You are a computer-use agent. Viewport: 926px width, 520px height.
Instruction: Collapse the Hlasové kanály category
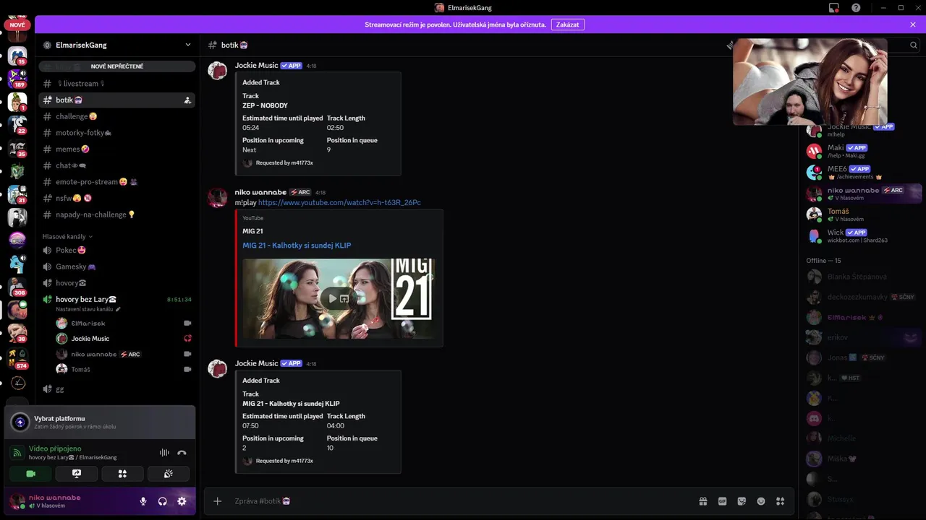[x=68, y=236]
